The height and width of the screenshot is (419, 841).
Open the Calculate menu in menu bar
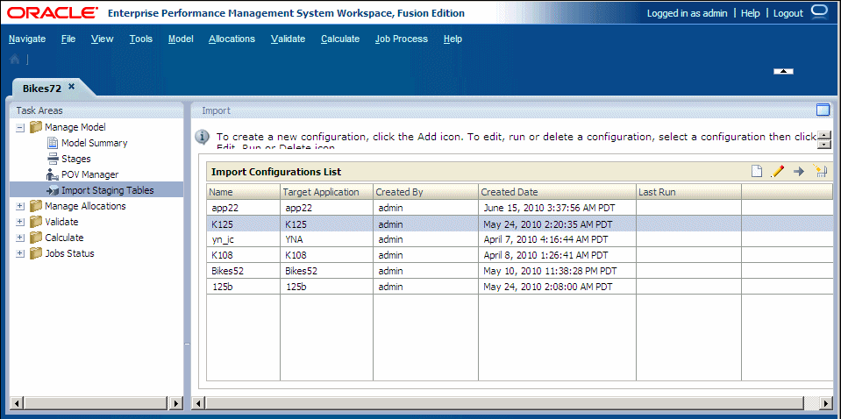[340, 39]
